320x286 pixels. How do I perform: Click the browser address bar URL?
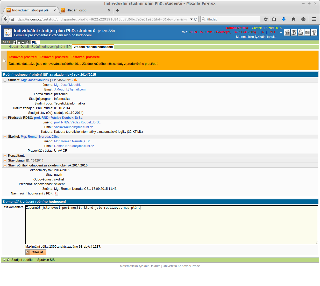coord(102,19)
